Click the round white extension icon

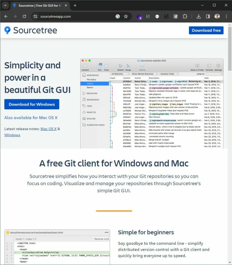[x=157, y=17]
